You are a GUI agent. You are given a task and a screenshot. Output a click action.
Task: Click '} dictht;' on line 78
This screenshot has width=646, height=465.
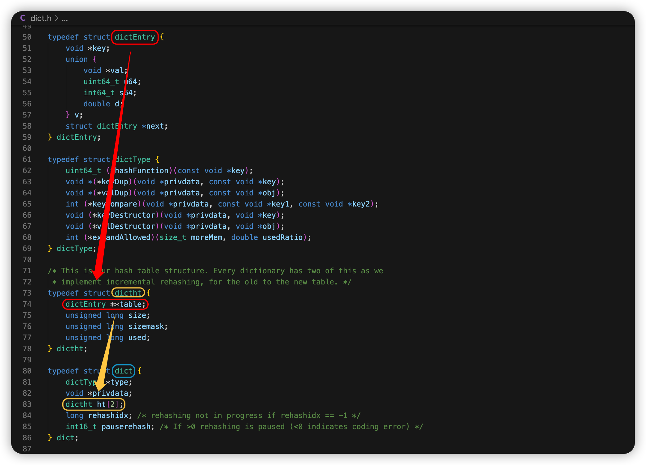click(68, 349)
